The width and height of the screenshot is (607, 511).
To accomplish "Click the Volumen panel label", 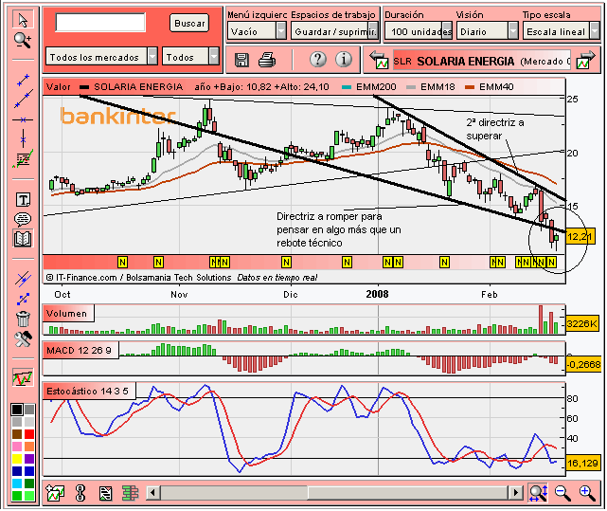I will point(66,313).
